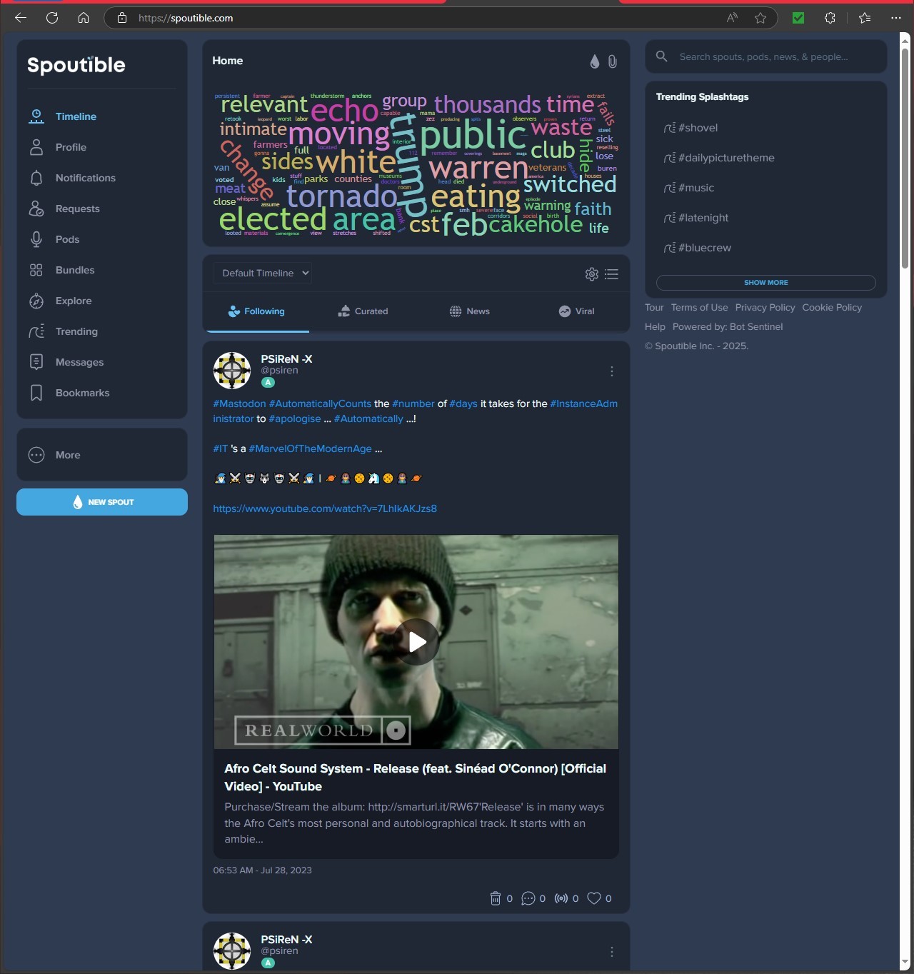
Task: Open the #bluecrew trending splashtag
Action: tap(698, 248)
